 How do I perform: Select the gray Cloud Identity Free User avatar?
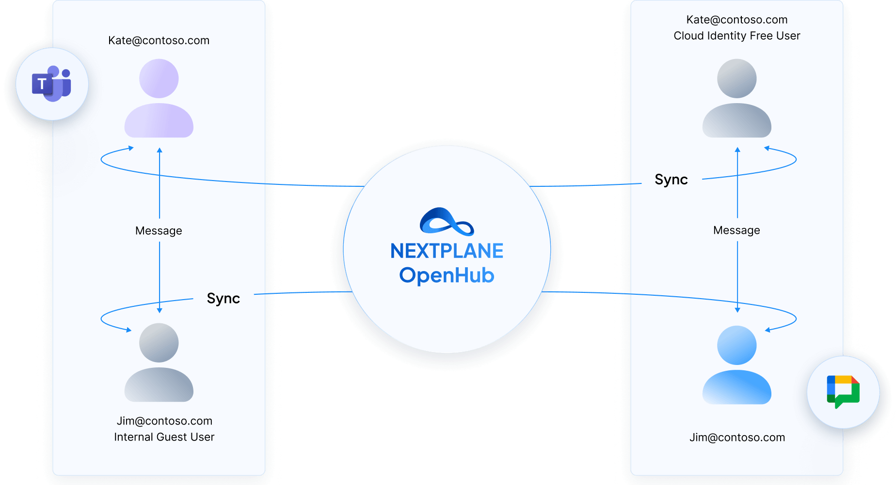(x=737, y=98)
